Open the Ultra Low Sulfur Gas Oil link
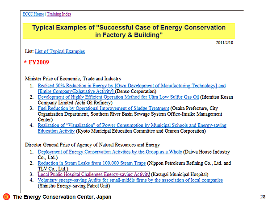 tap(118, 97)
